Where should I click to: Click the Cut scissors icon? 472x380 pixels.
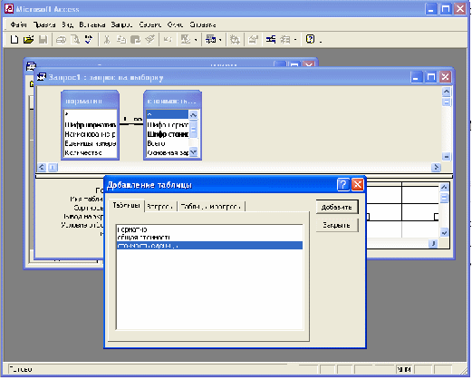[x=107, y=39]
